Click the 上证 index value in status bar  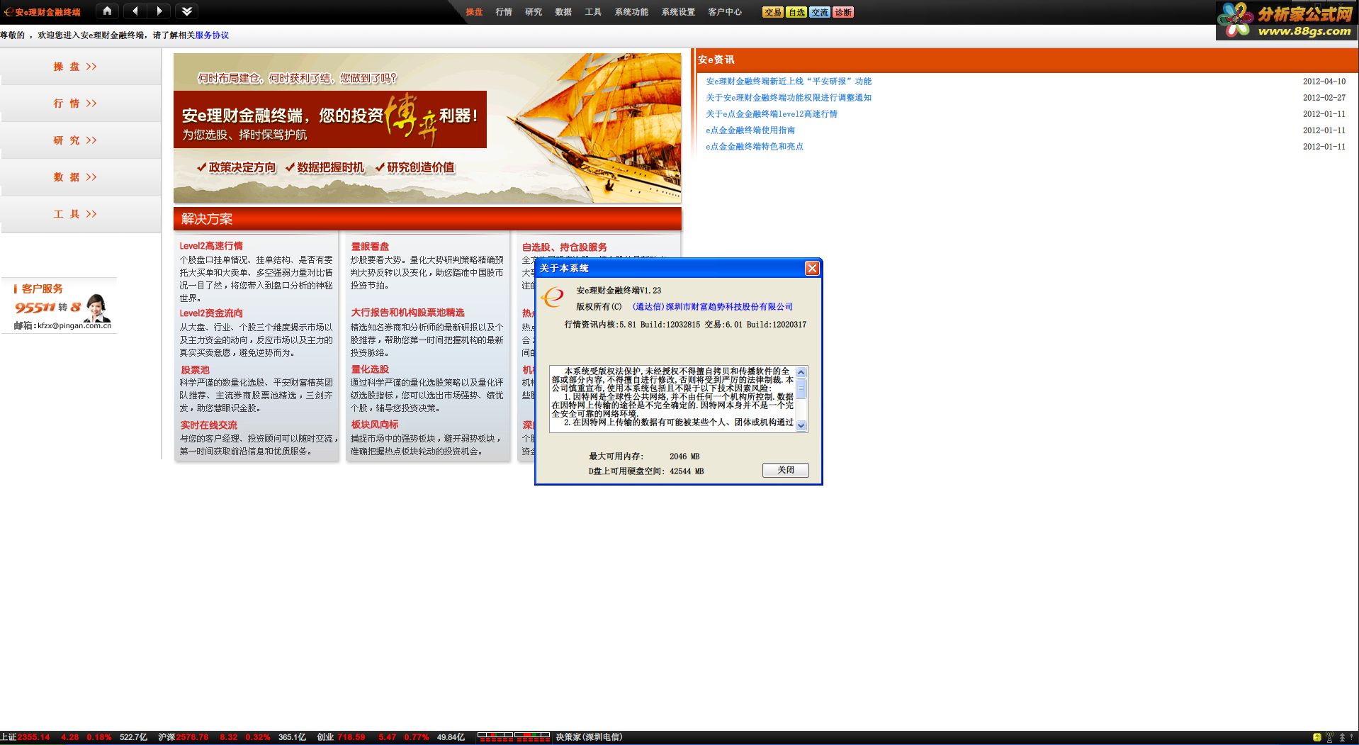[33, 737]
